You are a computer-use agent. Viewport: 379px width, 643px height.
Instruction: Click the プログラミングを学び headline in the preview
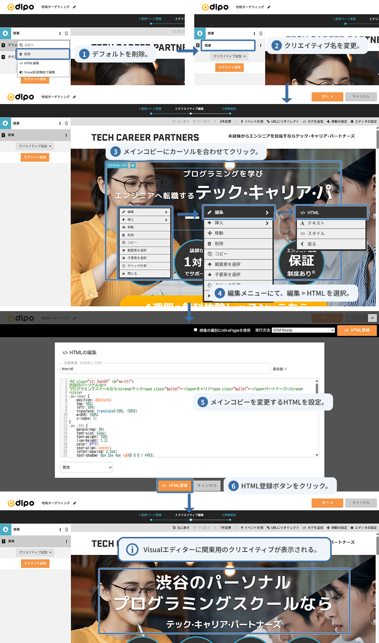click(x=223, y=174)
